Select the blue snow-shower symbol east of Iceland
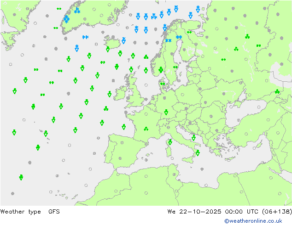Image resolution: width=292 pixels, height=225 pixels. coord(123,40)
